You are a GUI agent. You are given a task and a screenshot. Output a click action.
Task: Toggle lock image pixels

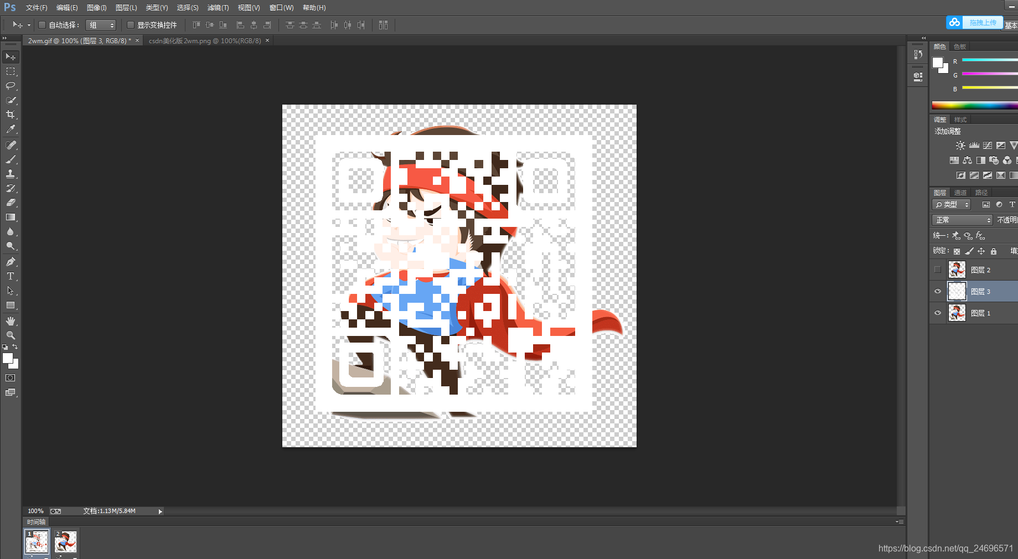click(969, 251)
